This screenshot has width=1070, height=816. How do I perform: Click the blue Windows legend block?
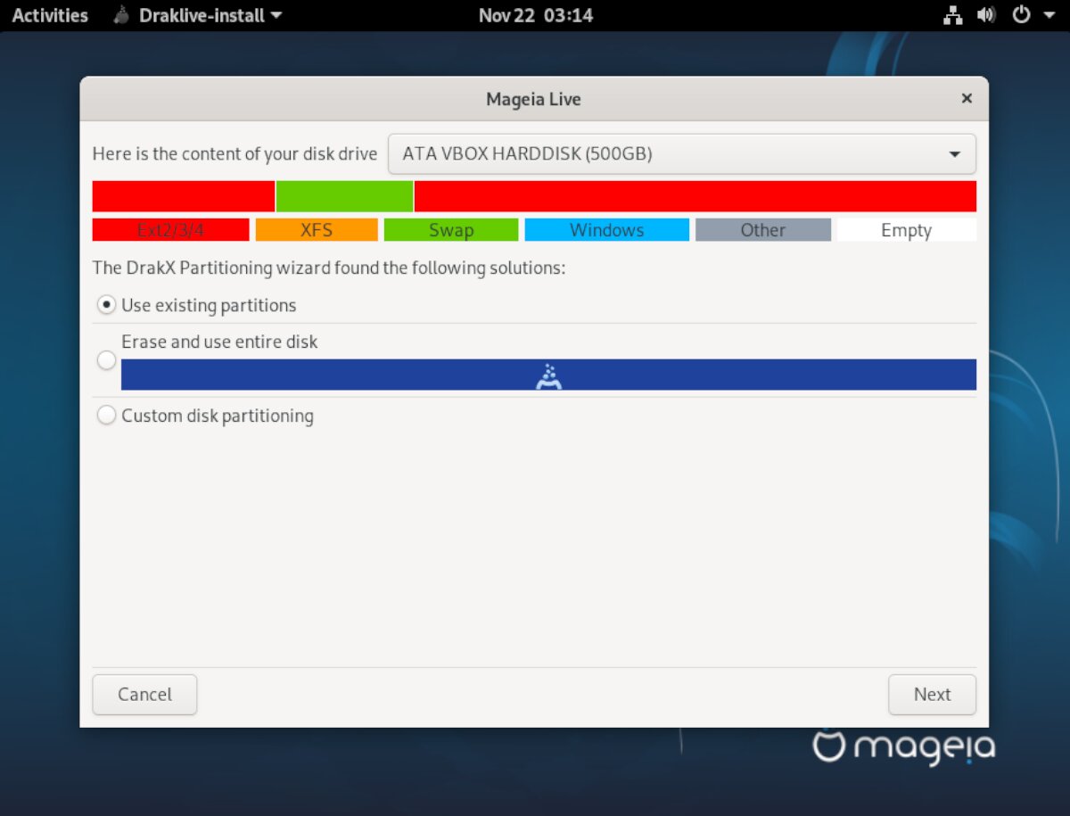point(606,229)
